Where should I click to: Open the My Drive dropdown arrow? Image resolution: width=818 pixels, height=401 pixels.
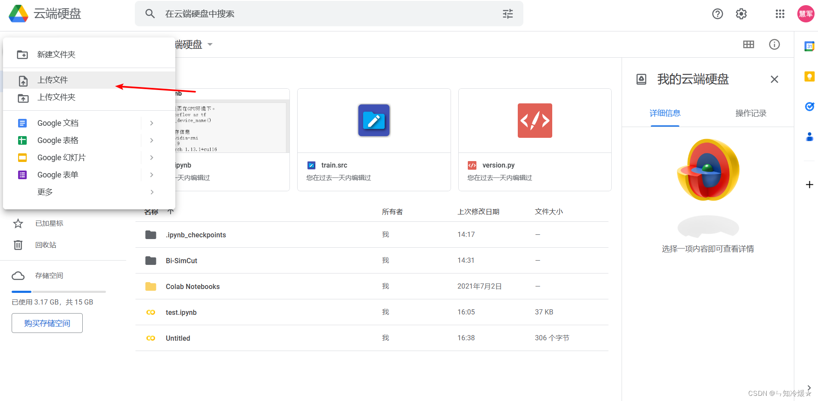tap(210, 44)
